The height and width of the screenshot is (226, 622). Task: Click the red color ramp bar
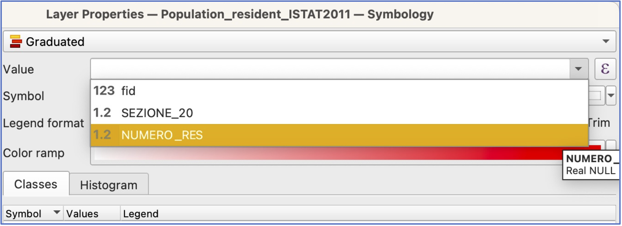pos(328,155)
